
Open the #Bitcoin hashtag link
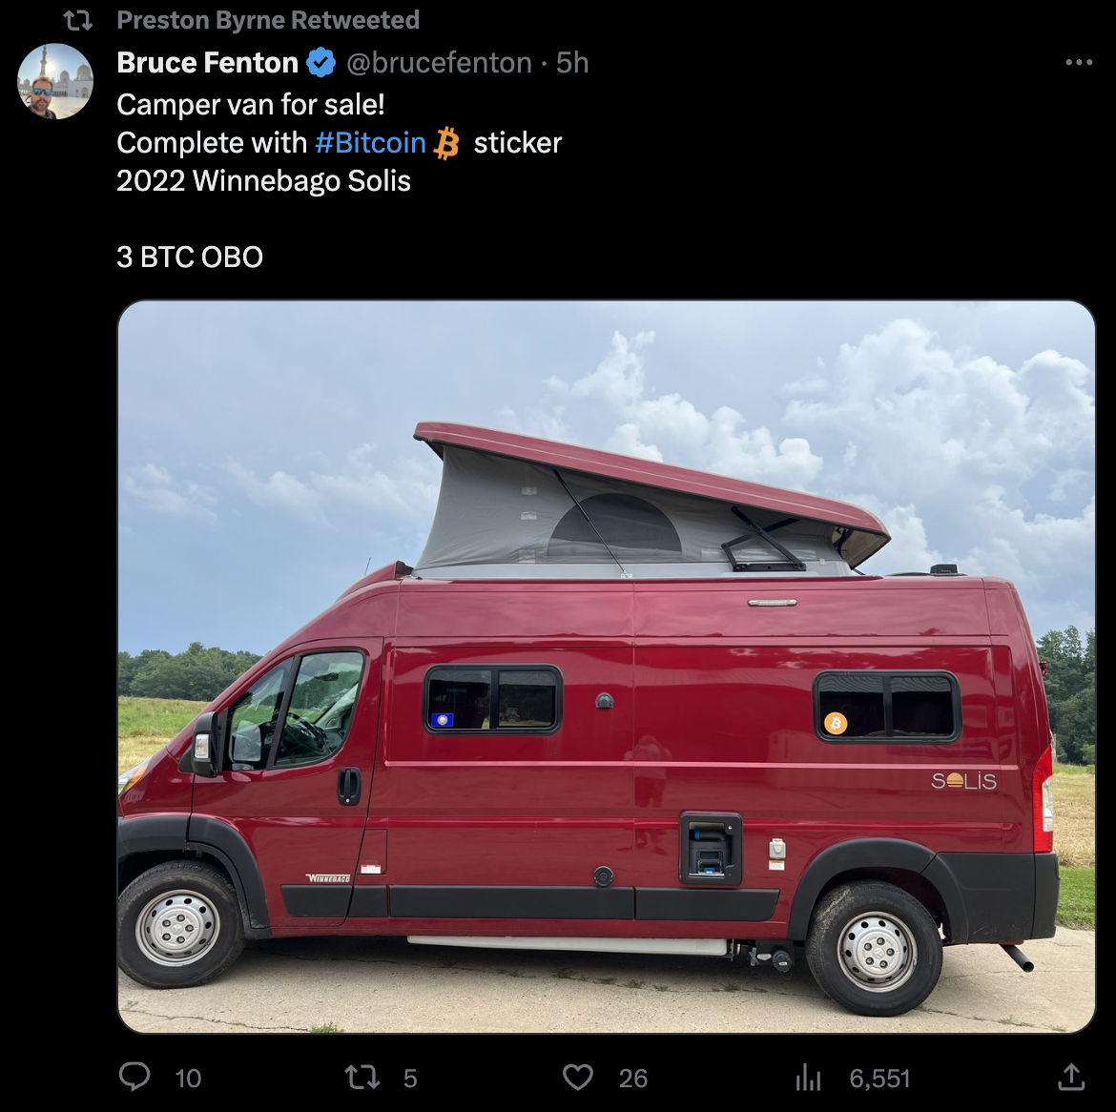(x=370, y=143)
